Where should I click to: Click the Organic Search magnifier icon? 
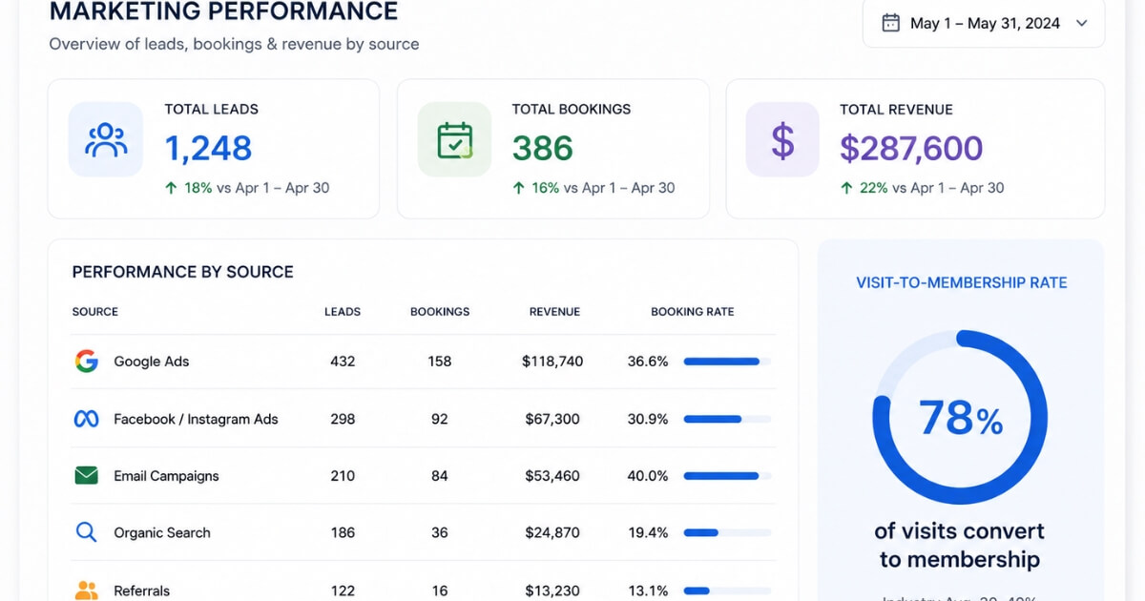87,532
